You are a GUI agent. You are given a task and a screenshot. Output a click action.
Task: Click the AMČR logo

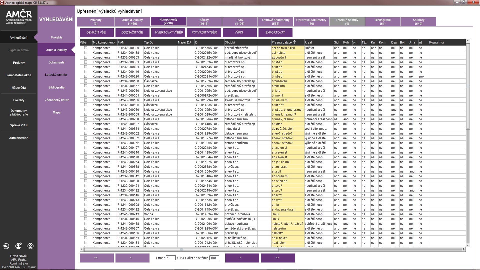pos(19,17)
